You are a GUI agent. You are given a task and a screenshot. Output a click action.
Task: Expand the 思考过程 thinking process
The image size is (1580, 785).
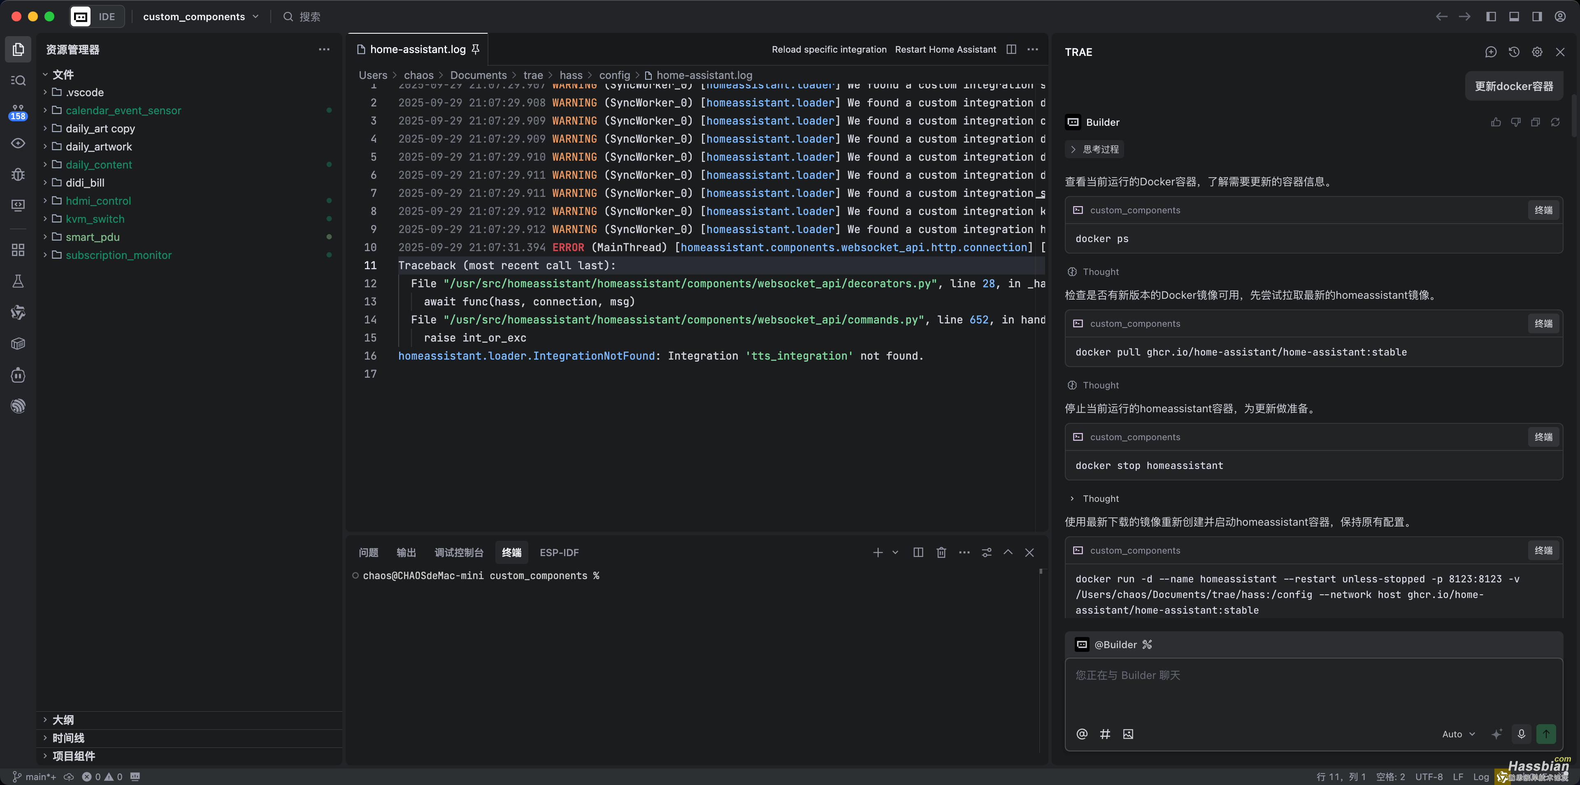(1095, 149)
